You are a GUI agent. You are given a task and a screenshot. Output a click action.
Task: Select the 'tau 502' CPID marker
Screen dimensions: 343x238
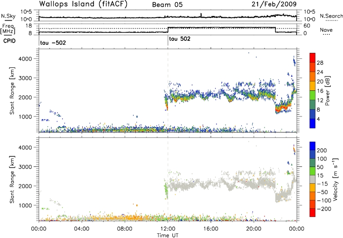click(180, 39)
